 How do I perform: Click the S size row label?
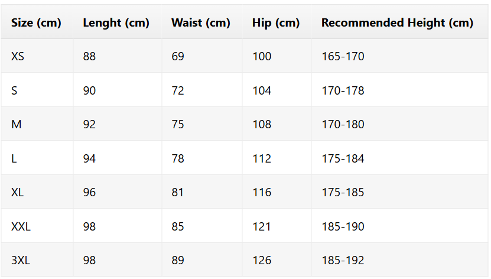(x=14, y=90)
